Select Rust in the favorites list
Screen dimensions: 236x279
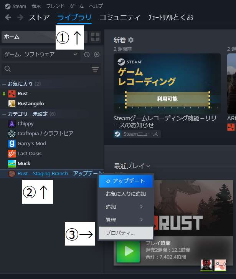[23, 94]
